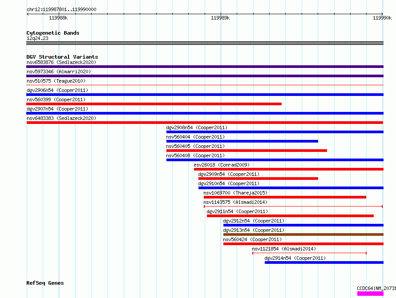Click the thin red line of nsv510575

pyautogui.click(x=205, y=85)
